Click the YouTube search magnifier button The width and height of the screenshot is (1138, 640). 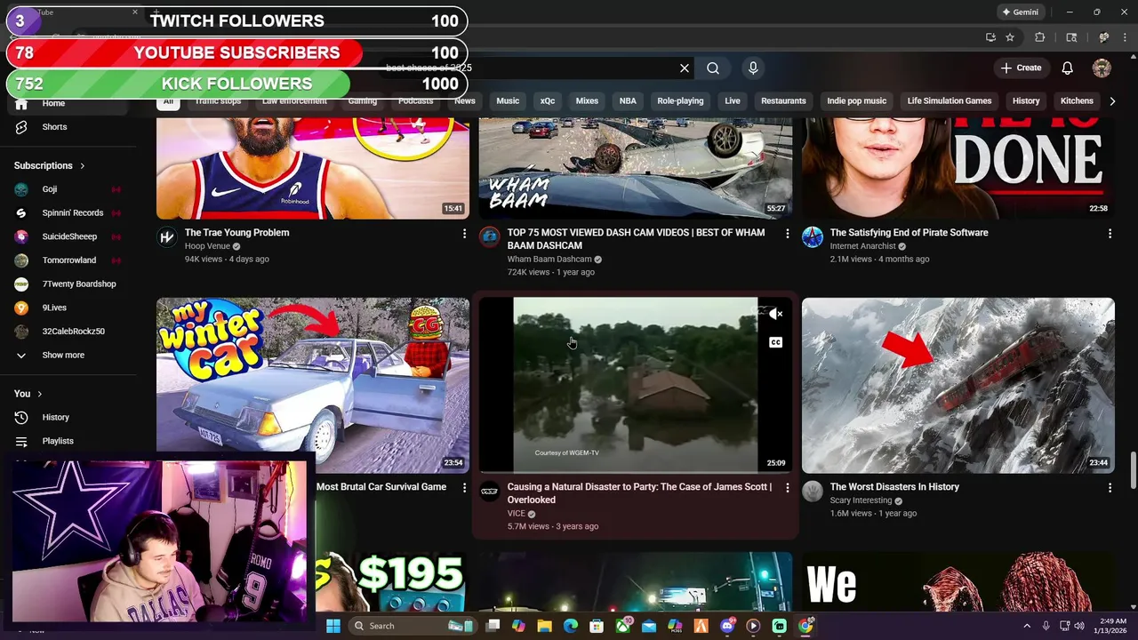tap(713, 68)
